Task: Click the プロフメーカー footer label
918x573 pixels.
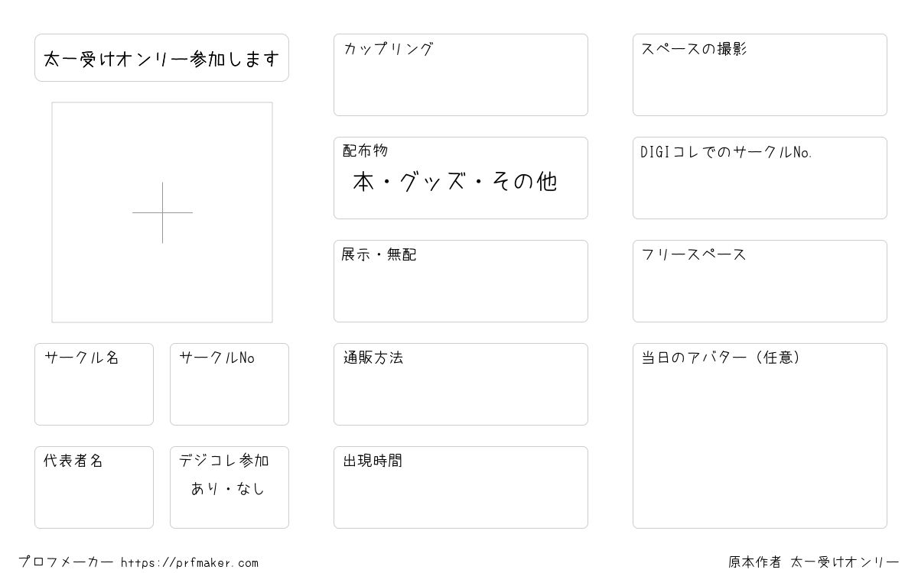Action: 66,562
